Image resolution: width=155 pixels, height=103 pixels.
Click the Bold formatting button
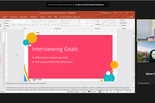coord(13,25)
